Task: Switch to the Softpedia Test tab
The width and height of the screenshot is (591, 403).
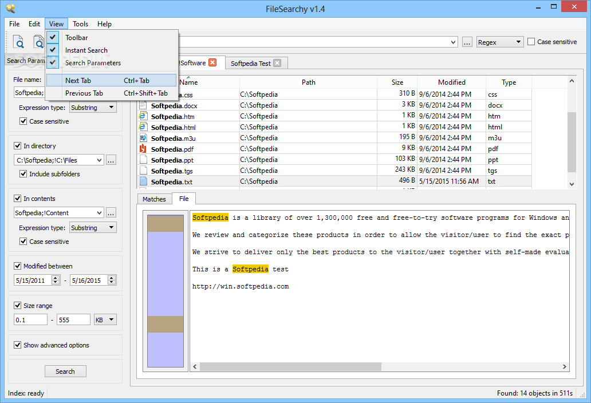Action: 251,64
